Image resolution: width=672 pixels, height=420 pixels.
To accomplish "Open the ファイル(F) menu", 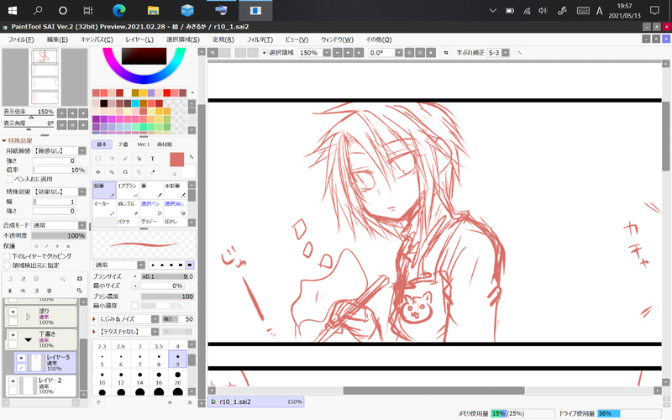I will [x=21, y=39].
